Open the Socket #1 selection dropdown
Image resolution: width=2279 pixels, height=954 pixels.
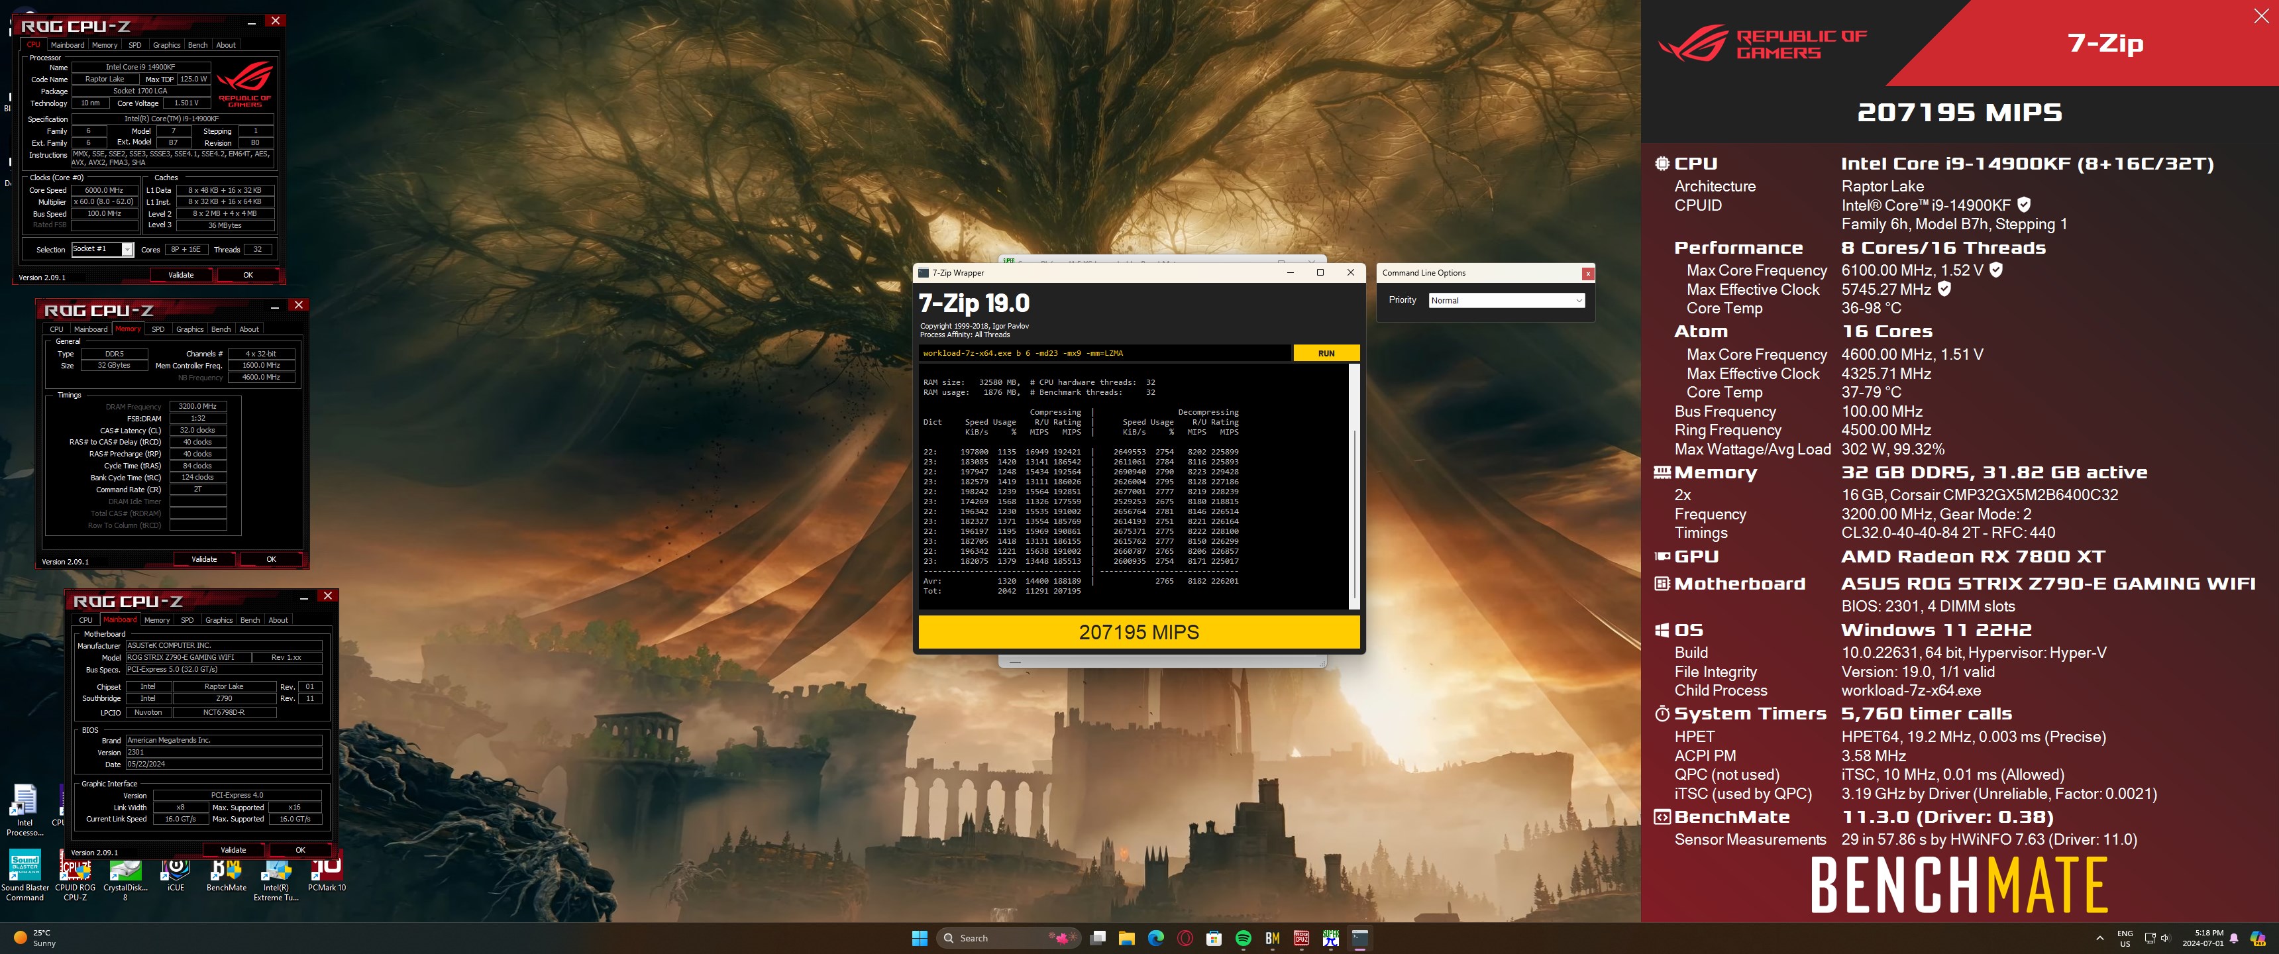[x=102, y=248]
